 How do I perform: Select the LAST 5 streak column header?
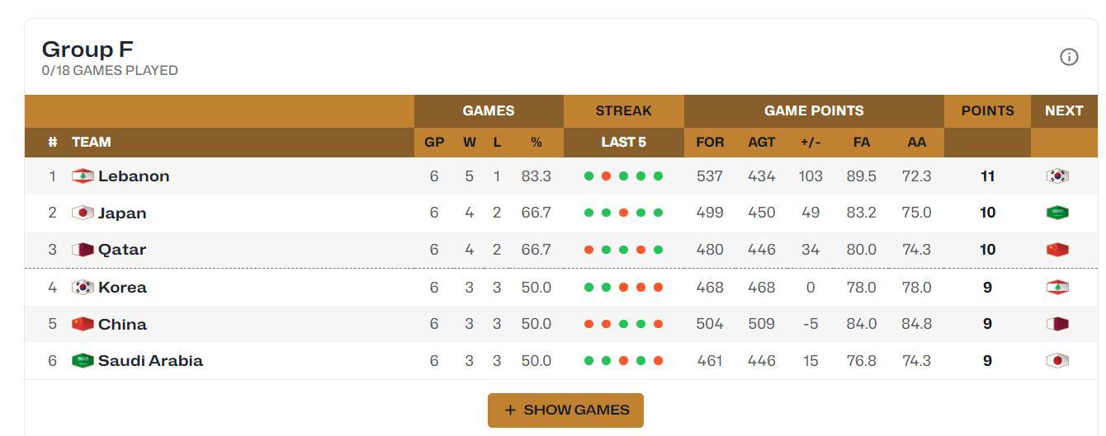(624, 142)
